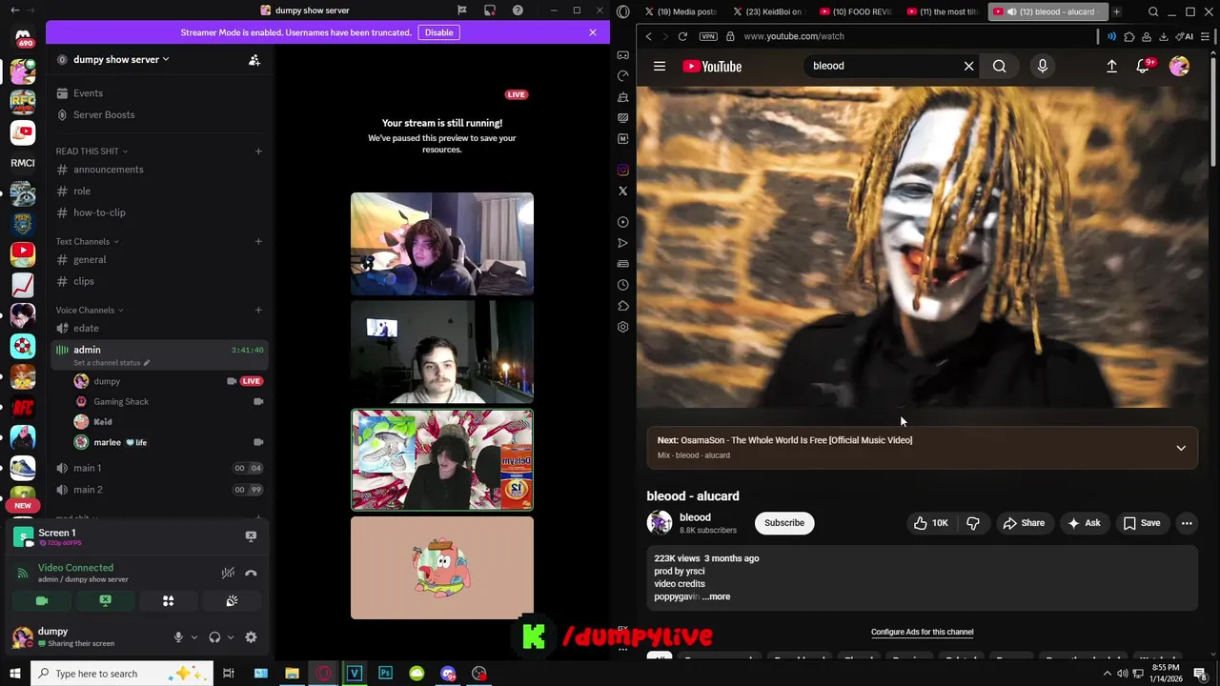Open the Opera VPN badge
1220x686 pixels.
point(708,36)
